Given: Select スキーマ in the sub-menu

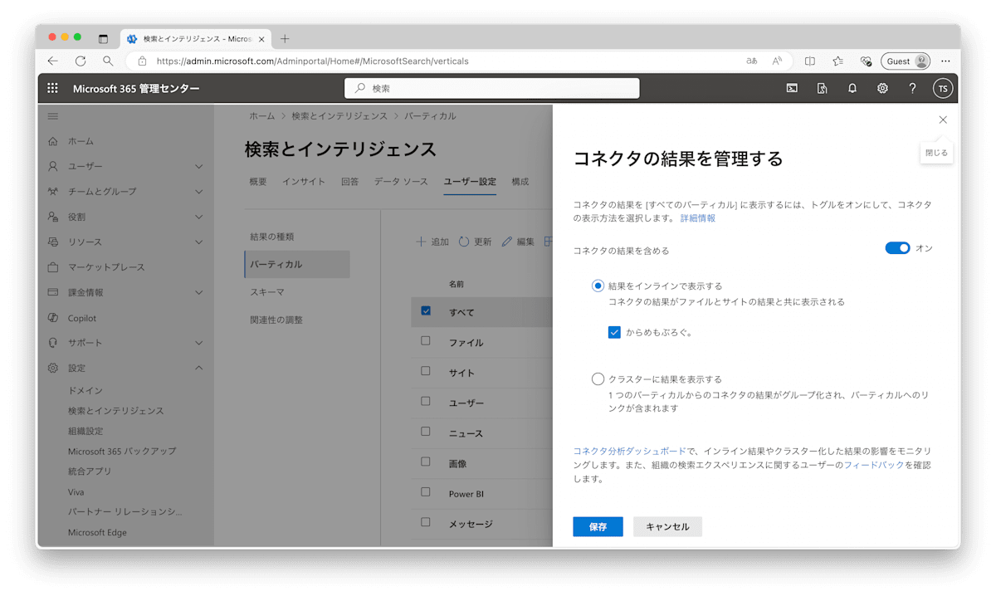Looking at the screenshot, I should point(267,292).
